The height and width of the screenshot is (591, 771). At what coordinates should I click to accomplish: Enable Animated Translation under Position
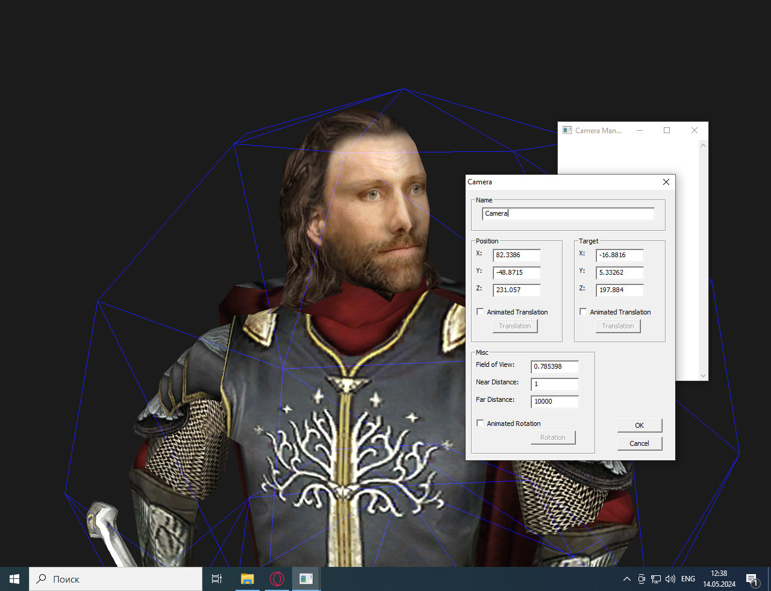click(x=480, y=312)
